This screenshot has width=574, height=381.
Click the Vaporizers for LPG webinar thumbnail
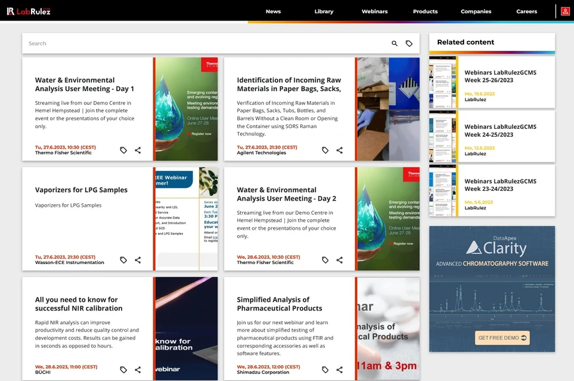click(x=186, y=219)
